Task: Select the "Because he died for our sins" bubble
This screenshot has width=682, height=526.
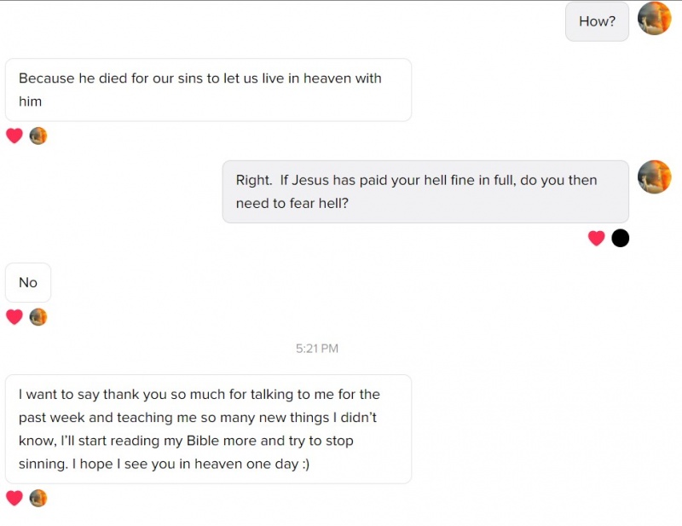Action: point(208,90)
